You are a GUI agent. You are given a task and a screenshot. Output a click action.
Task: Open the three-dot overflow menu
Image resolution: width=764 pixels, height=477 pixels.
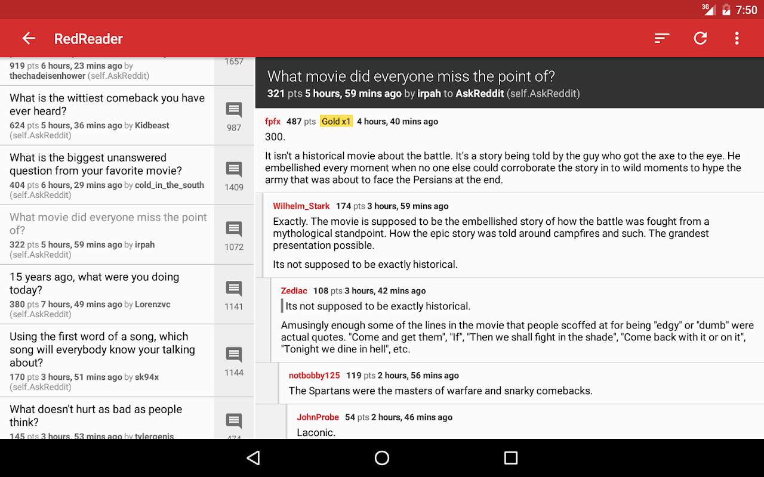(737, 38)
